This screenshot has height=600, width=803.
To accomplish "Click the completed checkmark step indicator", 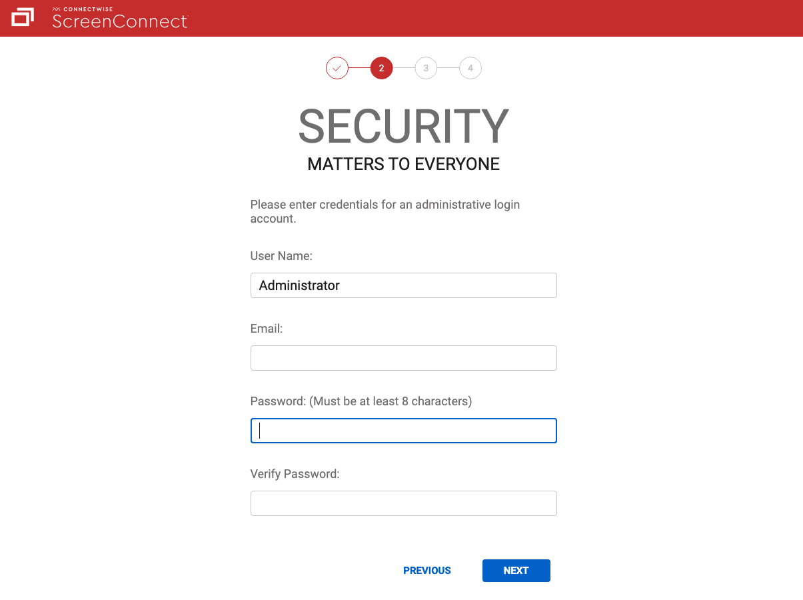I will pos(337,68).
